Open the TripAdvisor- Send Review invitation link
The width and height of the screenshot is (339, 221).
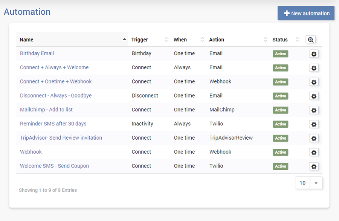point(61,138)
